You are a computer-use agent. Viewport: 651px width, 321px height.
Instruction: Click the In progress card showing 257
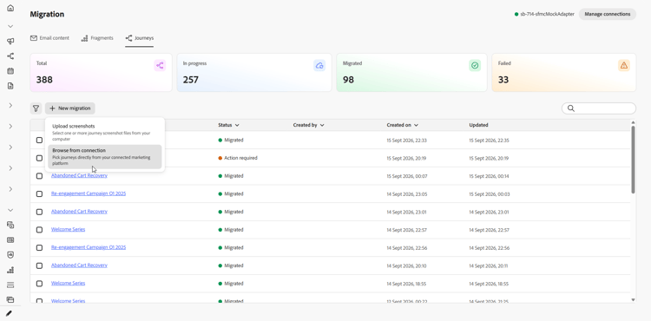tap(254, 72)
